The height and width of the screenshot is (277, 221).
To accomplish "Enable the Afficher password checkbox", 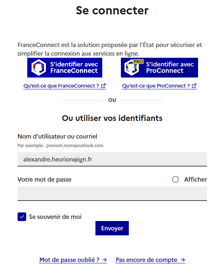I will coord(175,179).
